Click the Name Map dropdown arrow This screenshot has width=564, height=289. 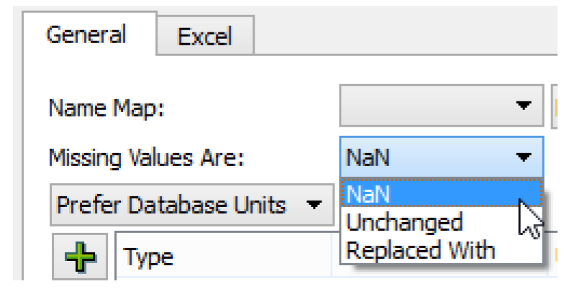coord(524,105)
